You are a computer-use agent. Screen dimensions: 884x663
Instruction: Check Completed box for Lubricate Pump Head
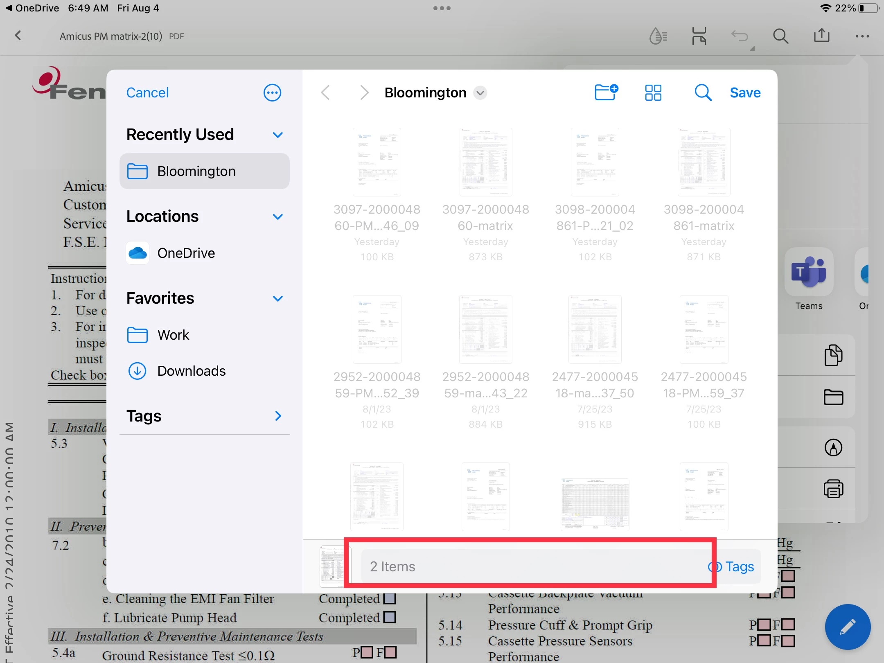390,617
